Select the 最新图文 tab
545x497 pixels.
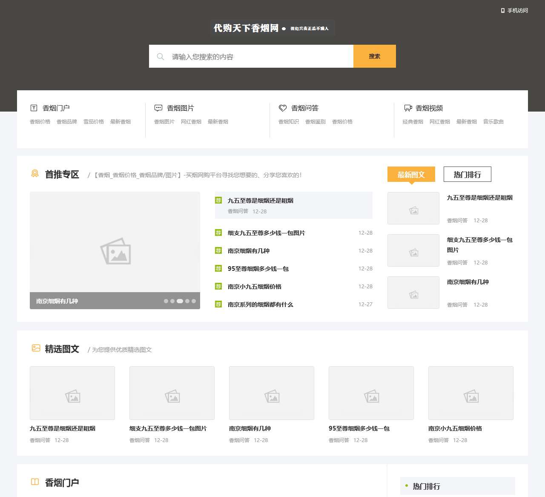(x=410, y=174)
